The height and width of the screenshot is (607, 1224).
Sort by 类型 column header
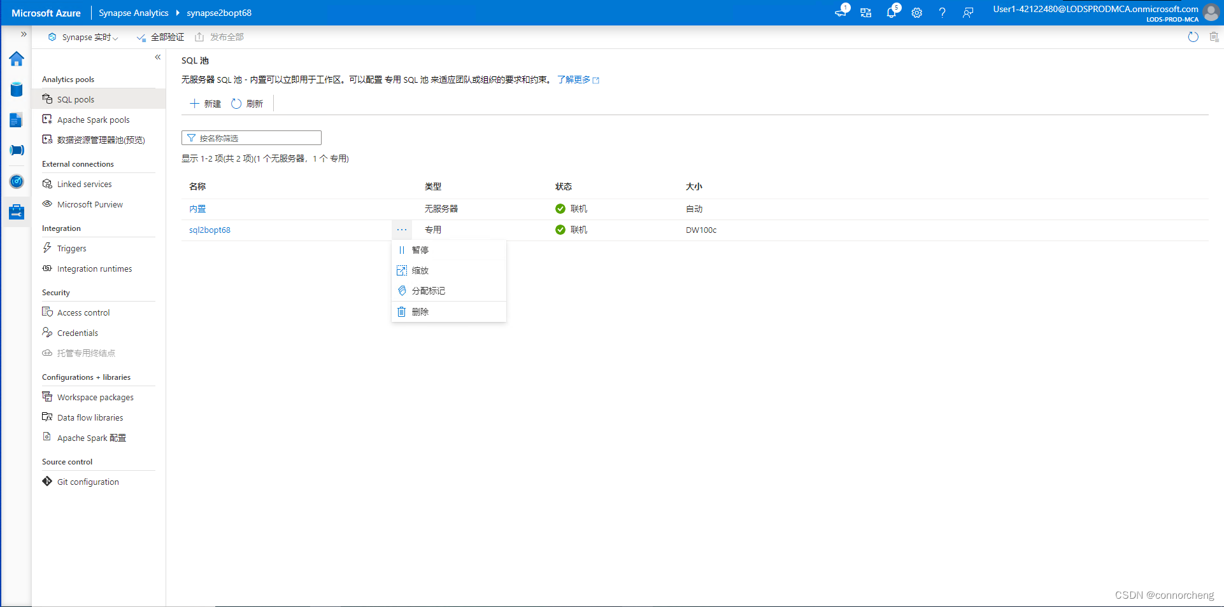(x=433, y=186)
